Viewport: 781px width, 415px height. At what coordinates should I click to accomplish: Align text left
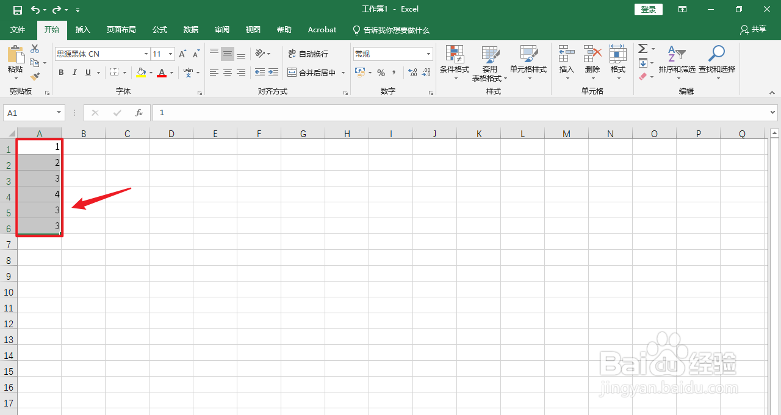(x=214, y=73)
